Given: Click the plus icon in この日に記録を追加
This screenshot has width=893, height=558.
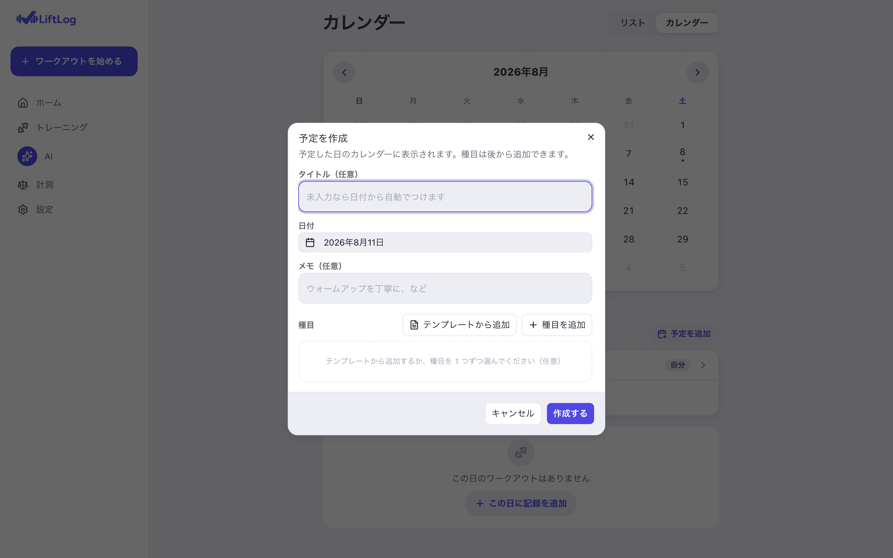Looking at the screenshot, I should [480, 503].
